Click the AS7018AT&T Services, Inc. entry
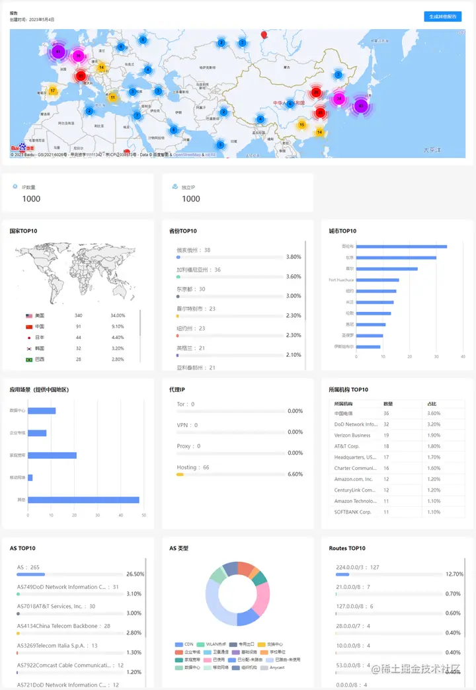The image size is (476, 690). click(56, 606)
